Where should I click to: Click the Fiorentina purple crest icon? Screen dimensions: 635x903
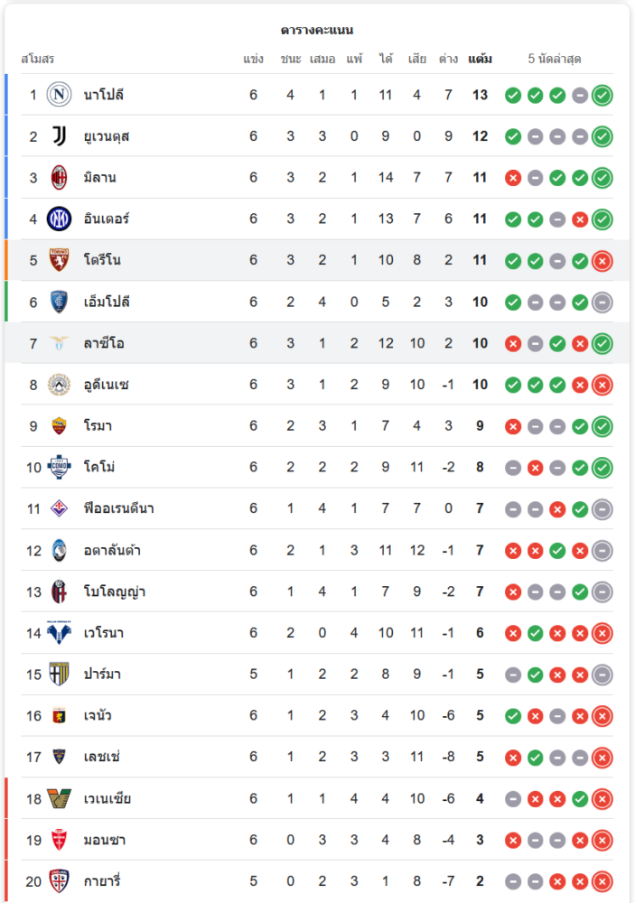coord(59,508)
